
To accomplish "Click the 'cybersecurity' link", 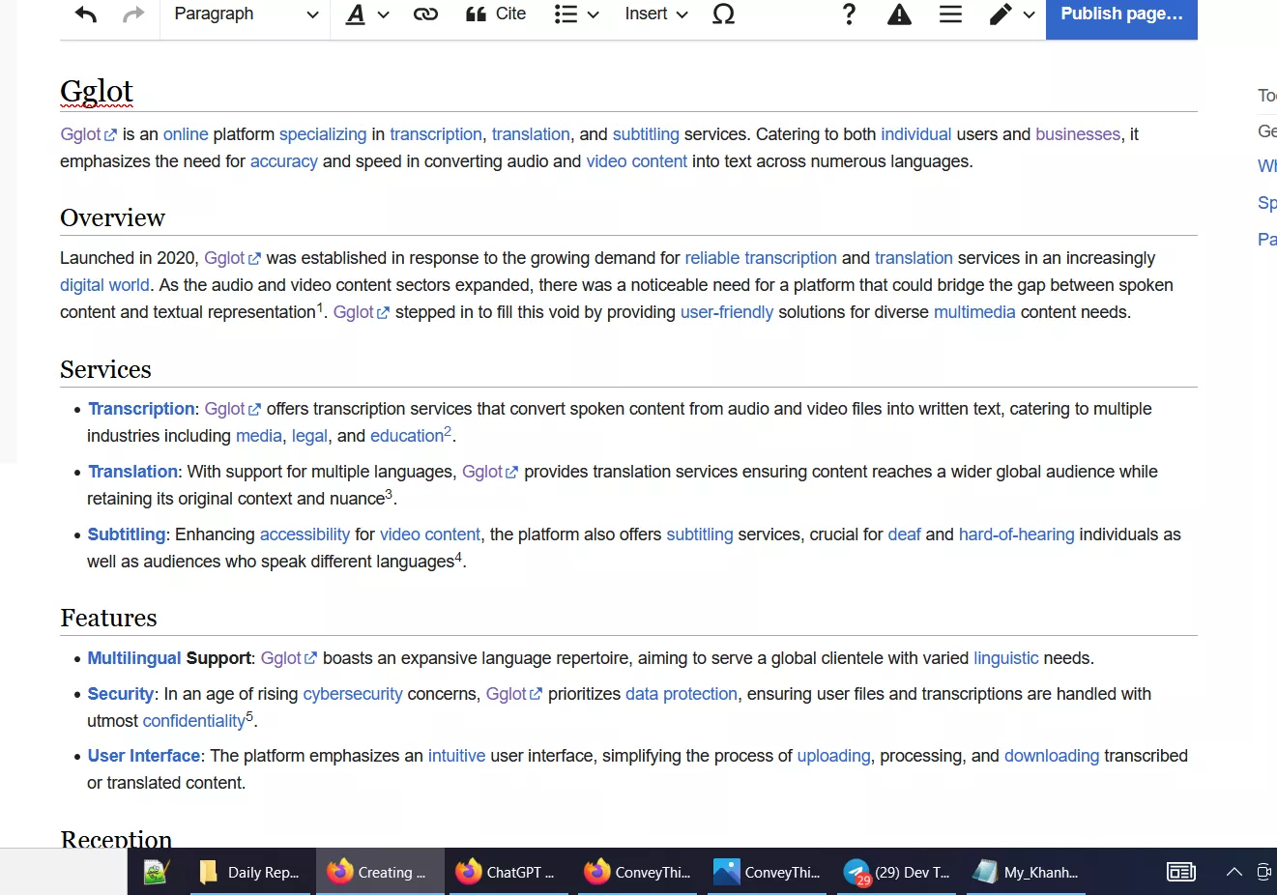I will pyautogui.click(x=353, y=694).
